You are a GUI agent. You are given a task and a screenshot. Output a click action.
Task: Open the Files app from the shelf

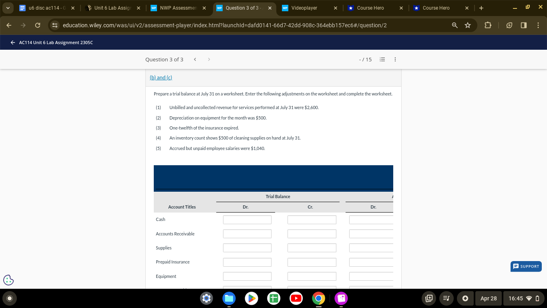coord(229,298)
